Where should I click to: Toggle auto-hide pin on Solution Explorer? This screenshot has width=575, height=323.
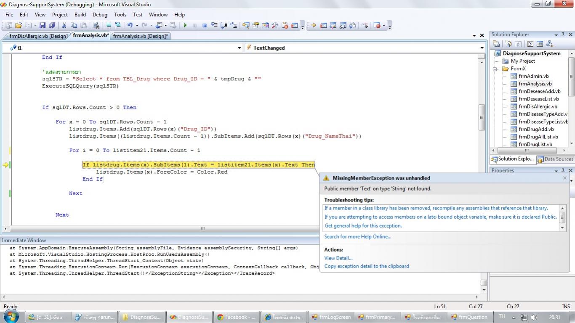pyautogui.click(x=563, y=34)
